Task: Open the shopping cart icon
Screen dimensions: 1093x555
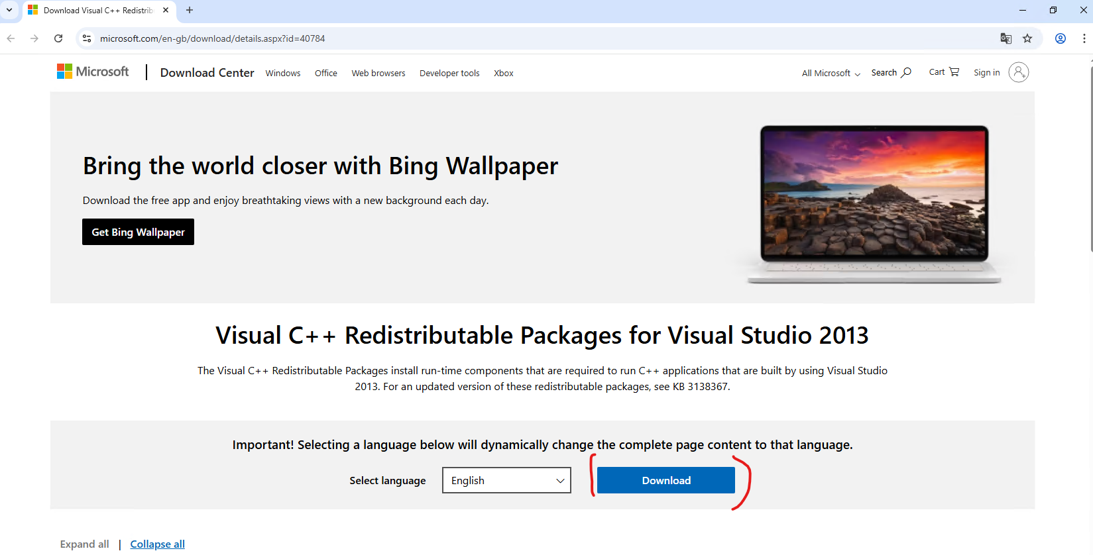Action: [954, 72]
